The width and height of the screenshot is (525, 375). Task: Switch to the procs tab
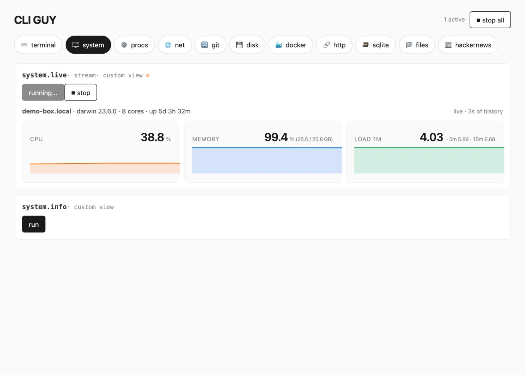click(x=134, y=45)
